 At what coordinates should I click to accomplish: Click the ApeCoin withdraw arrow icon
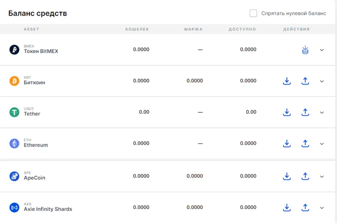click(x=305, y=176)
